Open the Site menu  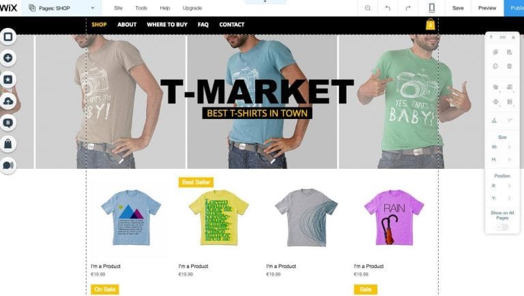click(118, 8)
